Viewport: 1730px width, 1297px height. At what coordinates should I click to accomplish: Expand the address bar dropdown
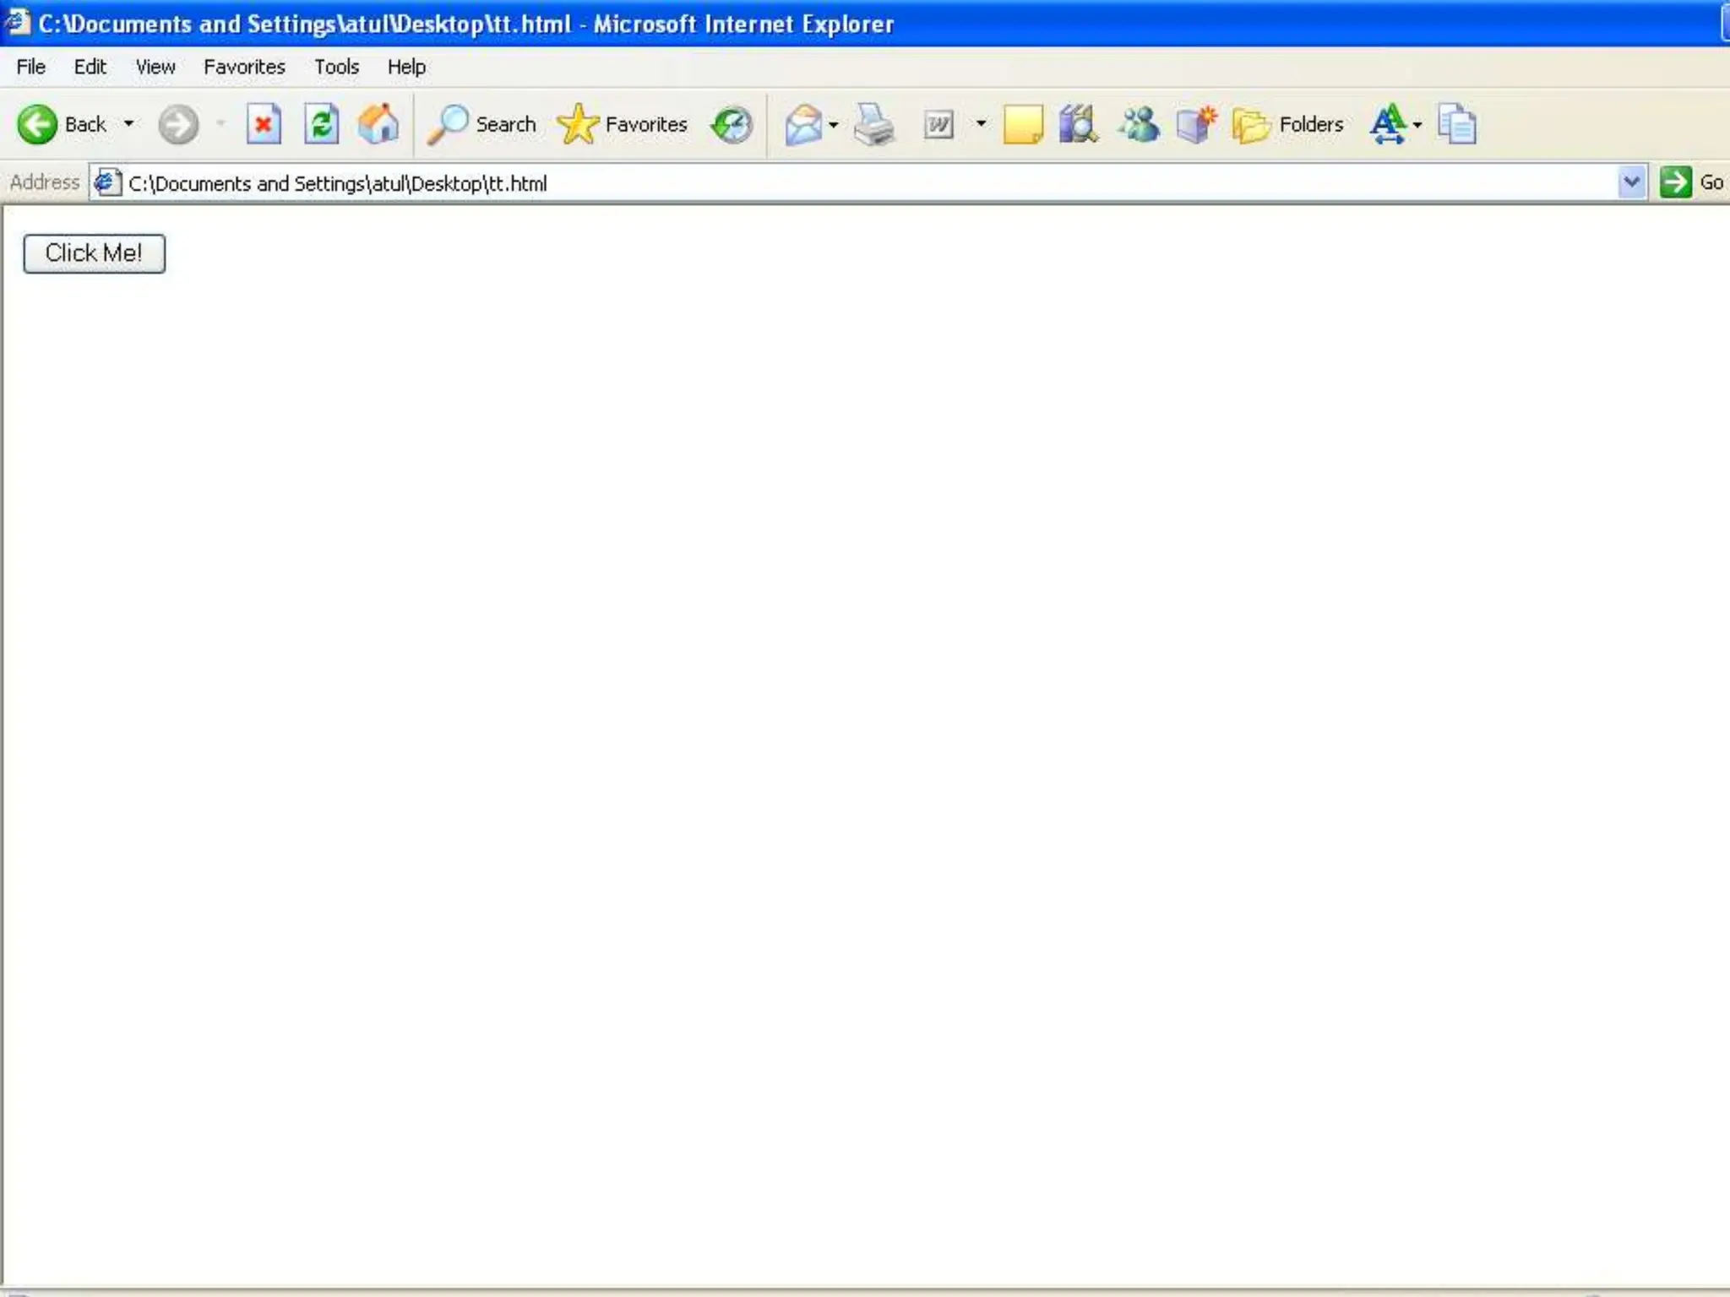(1631, 182)
